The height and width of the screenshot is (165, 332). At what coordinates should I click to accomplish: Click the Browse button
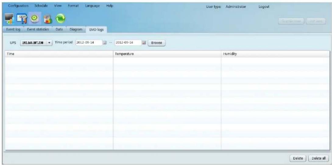click(156, 43)
